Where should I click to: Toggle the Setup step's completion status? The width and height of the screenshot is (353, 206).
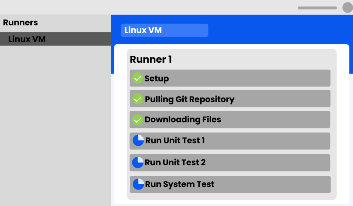(138, 78)
